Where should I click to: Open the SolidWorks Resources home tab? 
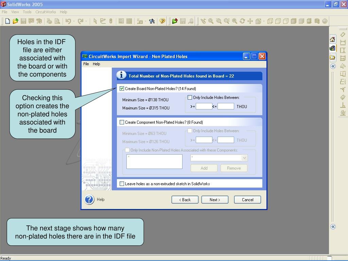click(332, 39)
